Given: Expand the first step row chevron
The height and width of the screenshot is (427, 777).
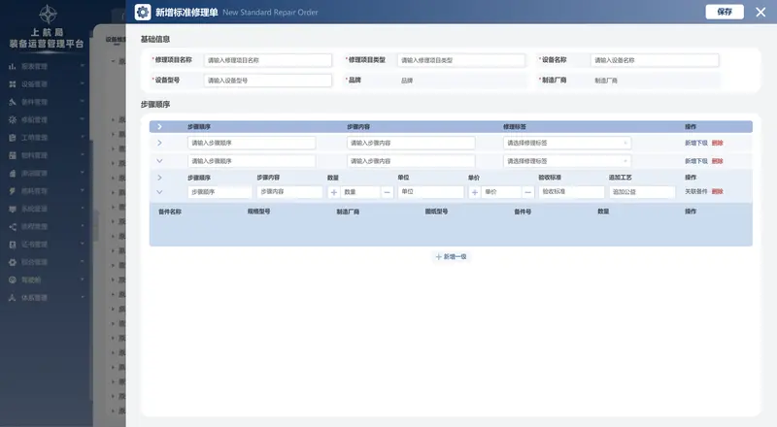Looking at the screenshot, I should (159, 143).
